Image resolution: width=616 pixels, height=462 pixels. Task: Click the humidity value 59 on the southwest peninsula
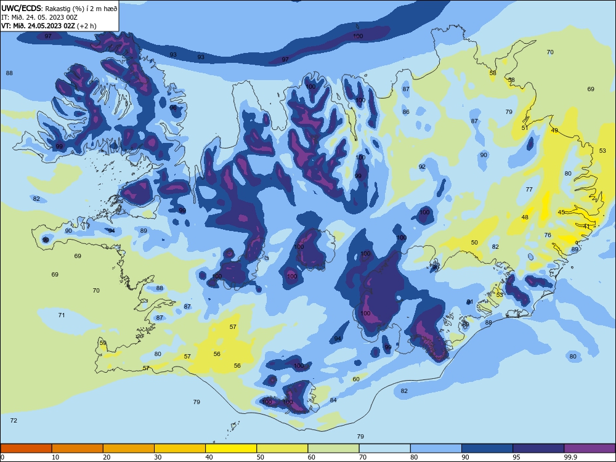103,343
